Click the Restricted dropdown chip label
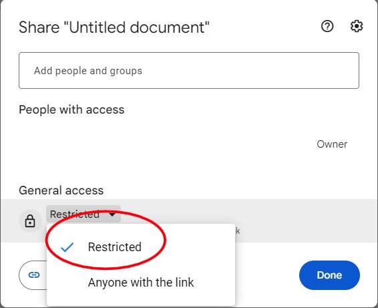The image size is (378, 308). tap(75, 214)
